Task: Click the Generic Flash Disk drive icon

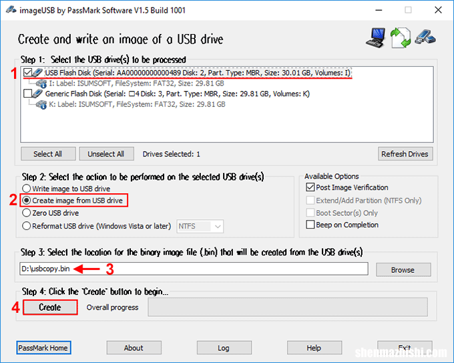Action: pyautogui.click(x=37, y=94)
